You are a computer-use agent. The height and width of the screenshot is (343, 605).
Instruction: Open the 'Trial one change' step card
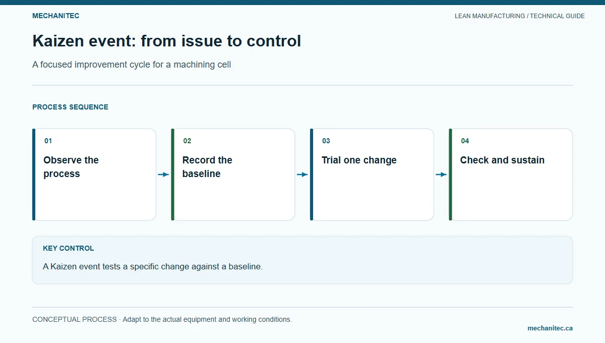click(x=372, y=175)
